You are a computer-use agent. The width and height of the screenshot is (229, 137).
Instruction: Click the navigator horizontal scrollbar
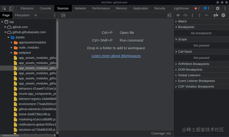[10, 135]
